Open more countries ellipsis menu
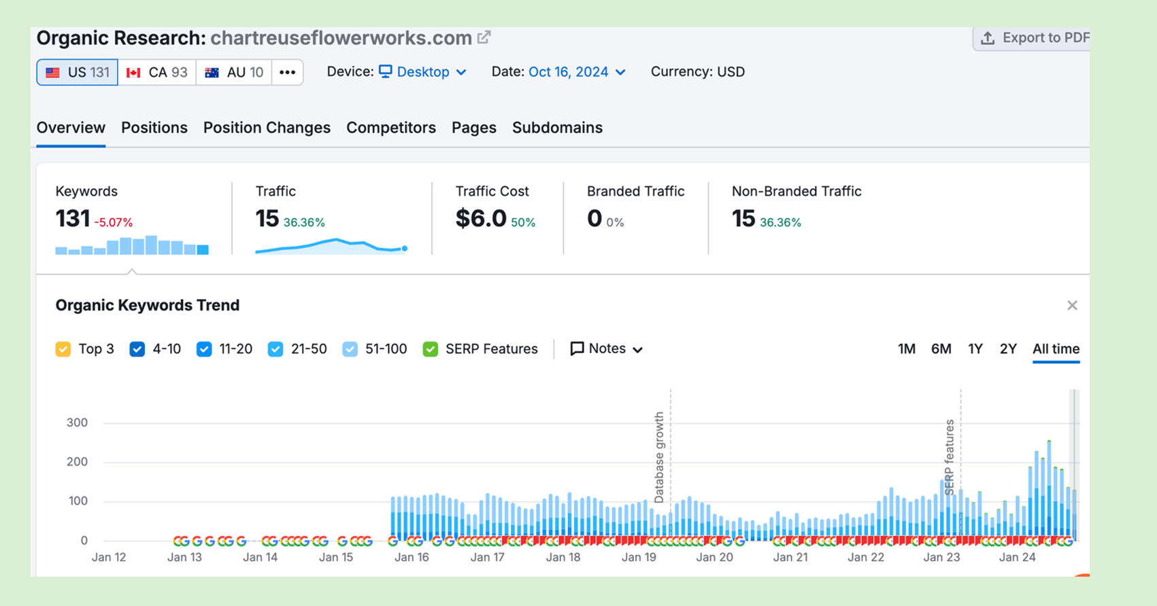 [x=287, y=72]
